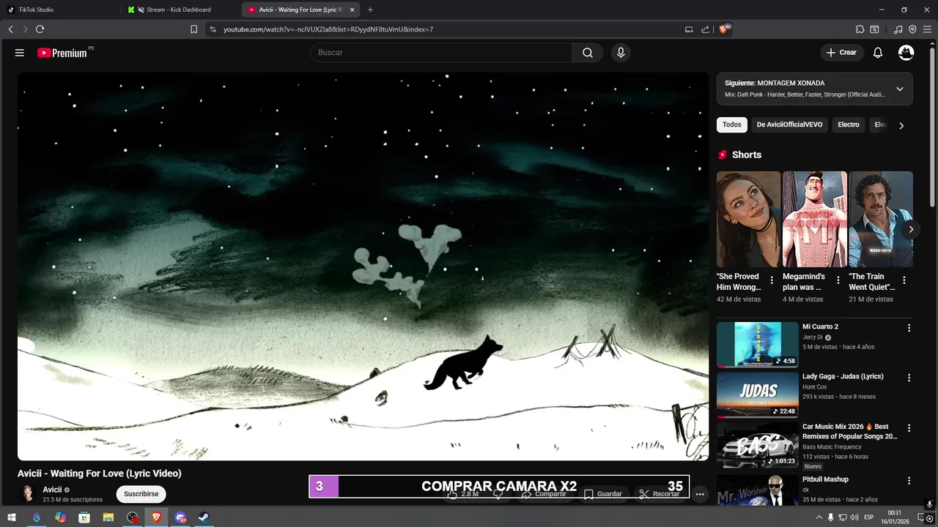
Task: Show next Shorts with the carousel arrow
Action: [910, 229]
